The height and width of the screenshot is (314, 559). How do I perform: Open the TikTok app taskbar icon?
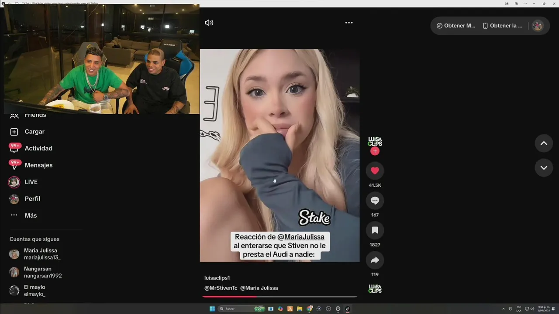point(348,309)
